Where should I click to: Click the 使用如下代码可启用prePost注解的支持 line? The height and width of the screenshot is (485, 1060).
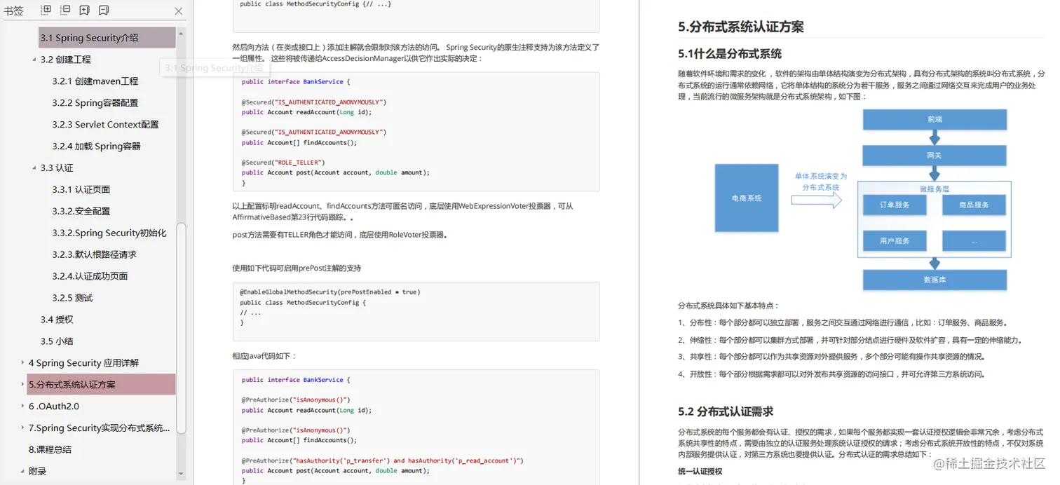coord(297,268)
